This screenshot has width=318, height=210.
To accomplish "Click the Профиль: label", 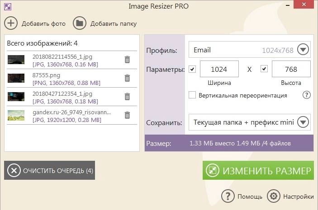I will (161, 51).
